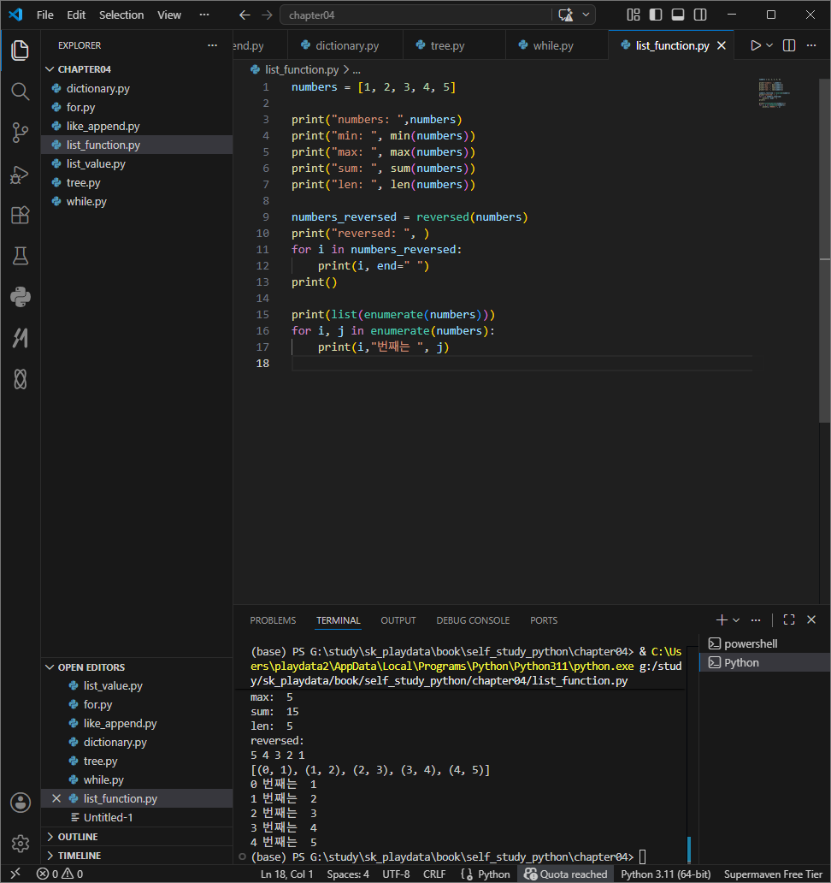Open the Selection menu

(121, 15)
